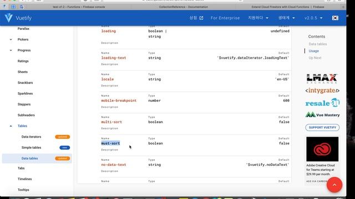Click the orange badge next to Data iterators
The image size is (355, 199).
coord(63,137)
